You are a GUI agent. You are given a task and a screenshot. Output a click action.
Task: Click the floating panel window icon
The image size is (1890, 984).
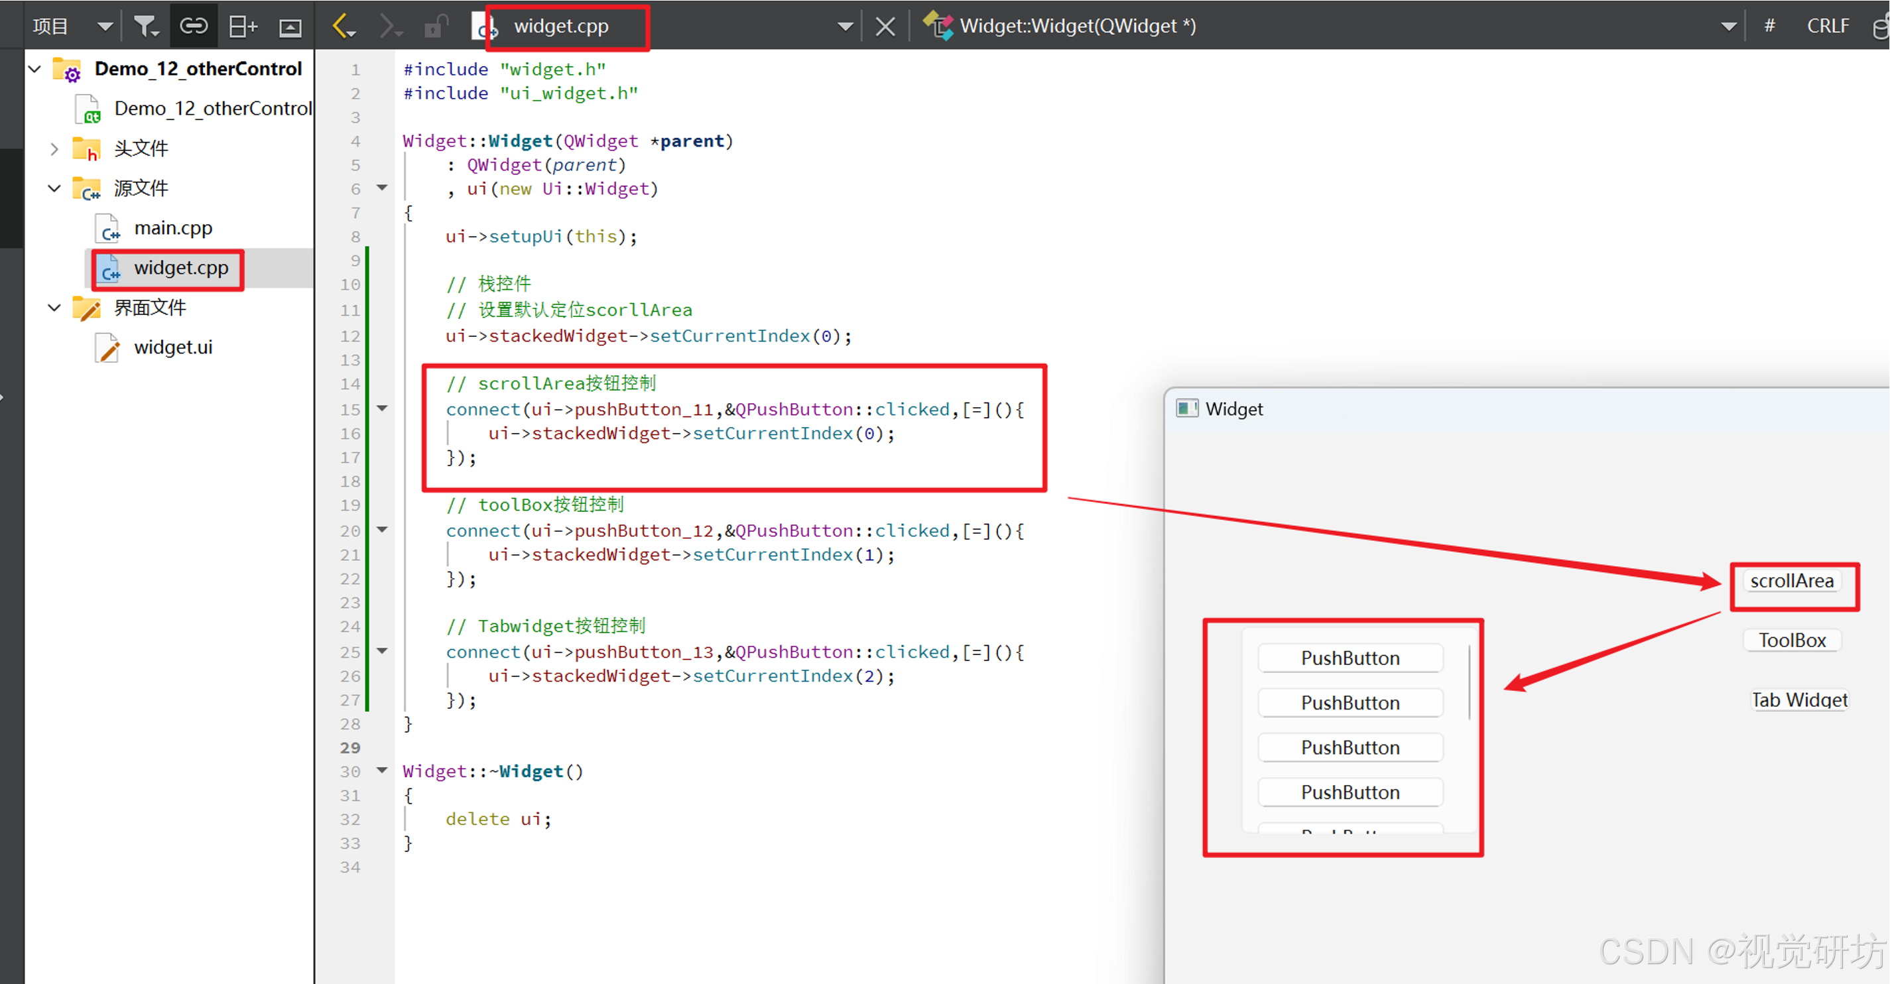[x=290, y=27]
